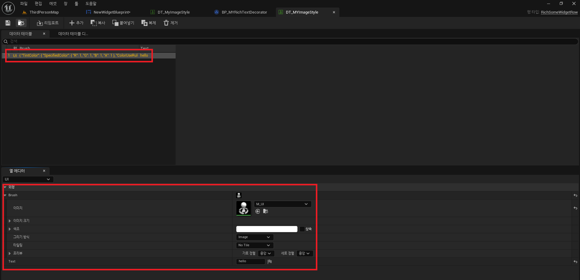Open the 에셋 menu
Viewport: 580px width, 280px height.
click(x=53, y=4)
